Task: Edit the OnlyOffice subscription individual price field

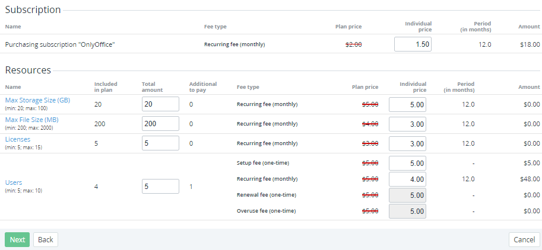Action: [413, 44]
